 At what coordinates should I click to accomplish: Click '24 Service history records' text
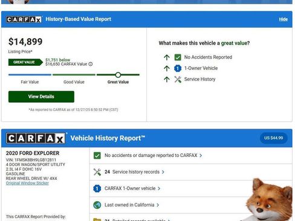coord(132,172)
